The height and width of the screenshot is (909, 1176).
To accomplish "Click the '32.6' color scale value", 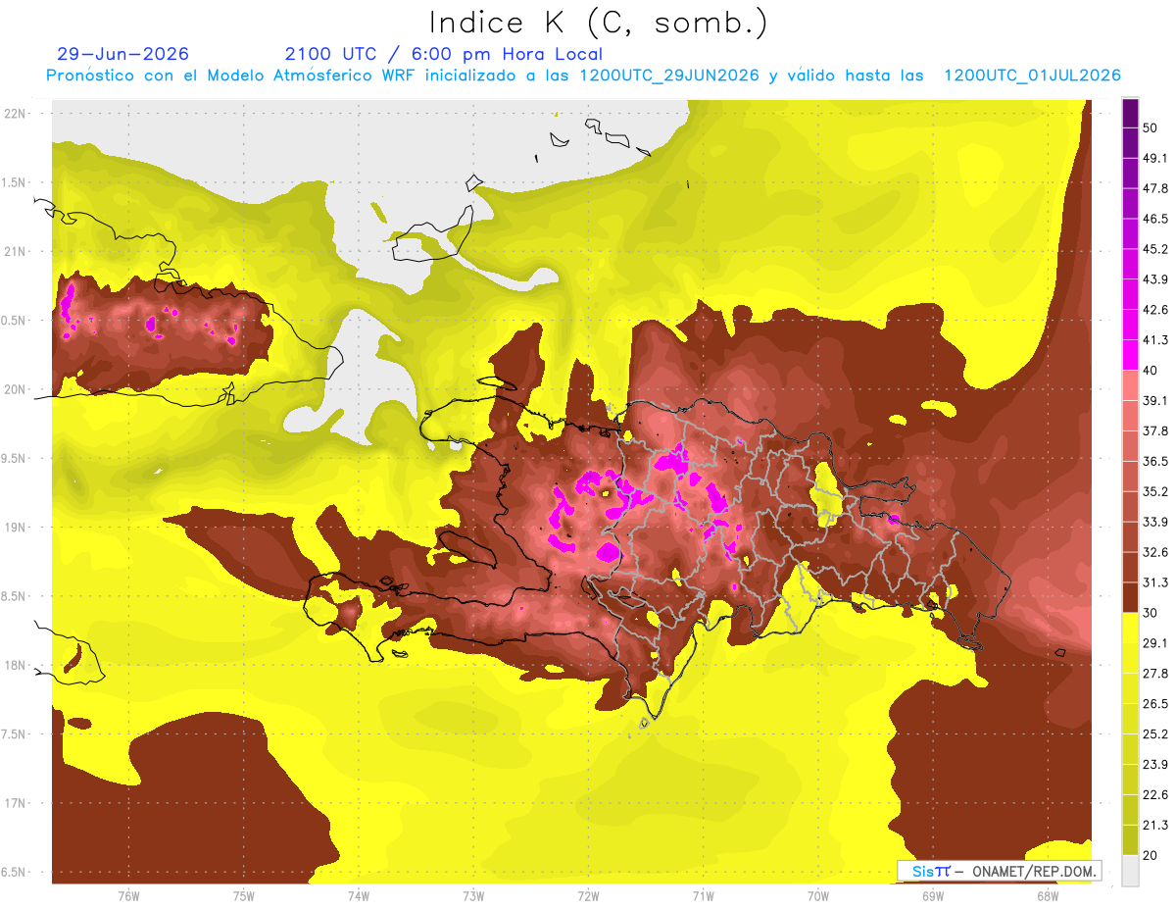I will 1155,552.
